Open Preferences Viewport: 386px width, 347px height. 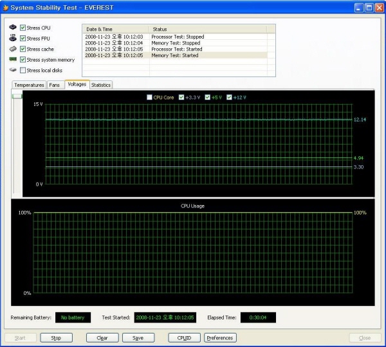point(220,338)
